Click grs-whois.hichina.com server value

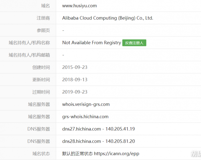(85, 117)
